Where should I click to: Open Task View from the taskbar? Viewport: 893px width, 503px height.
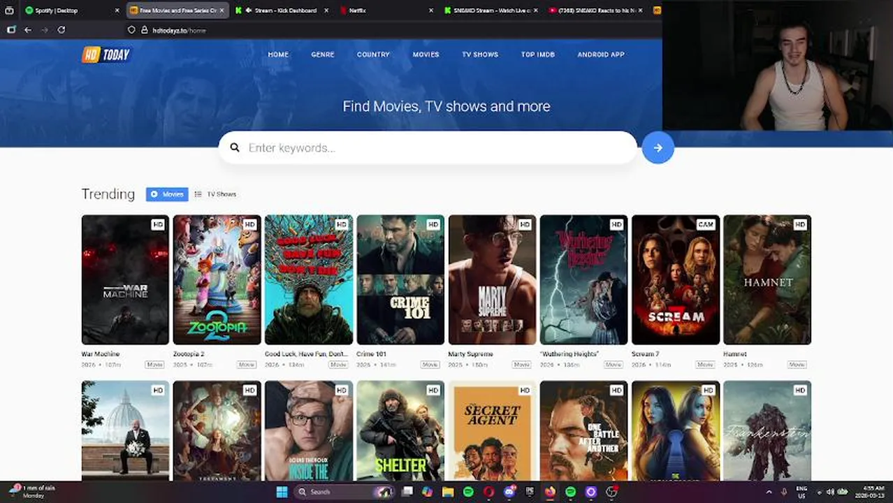(x=407, y=492)
